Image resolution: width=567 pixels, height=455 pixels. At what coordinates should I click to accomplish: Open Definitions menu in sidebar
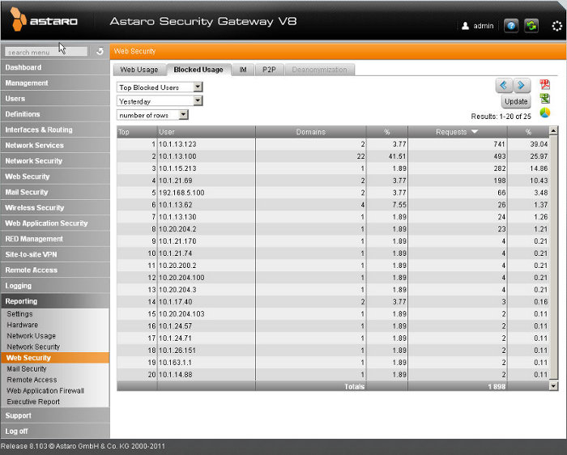(x=55, y=114)
